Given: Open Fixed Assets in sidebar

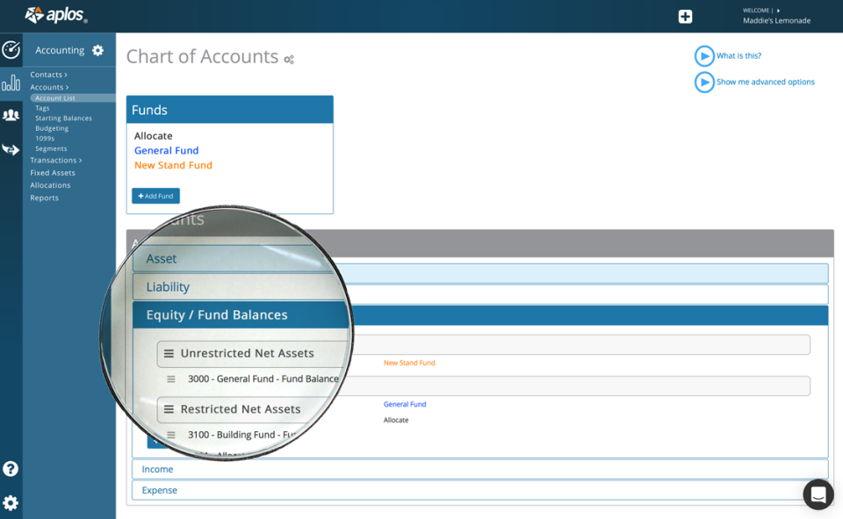Looking at the screenshot, I should [x=53, y=173].
